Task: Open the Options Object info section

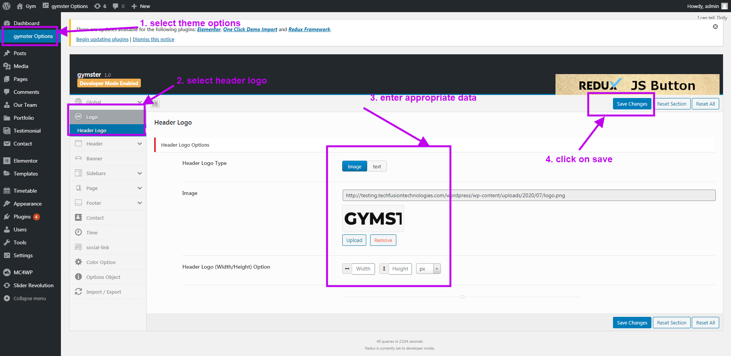Action: point(103,277)
